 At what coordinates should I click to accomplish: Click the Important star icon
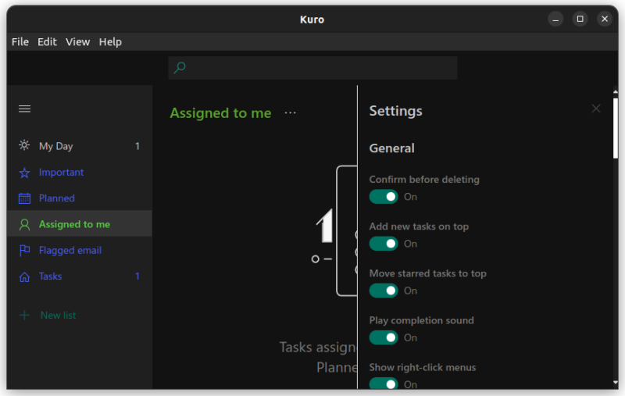click(24, 173)
